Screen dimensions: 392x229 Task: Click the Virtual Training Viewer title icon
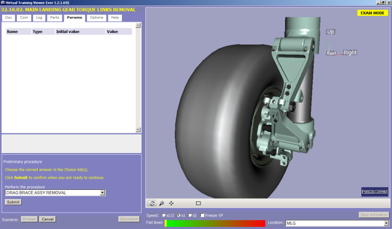[x=3, y=3]
